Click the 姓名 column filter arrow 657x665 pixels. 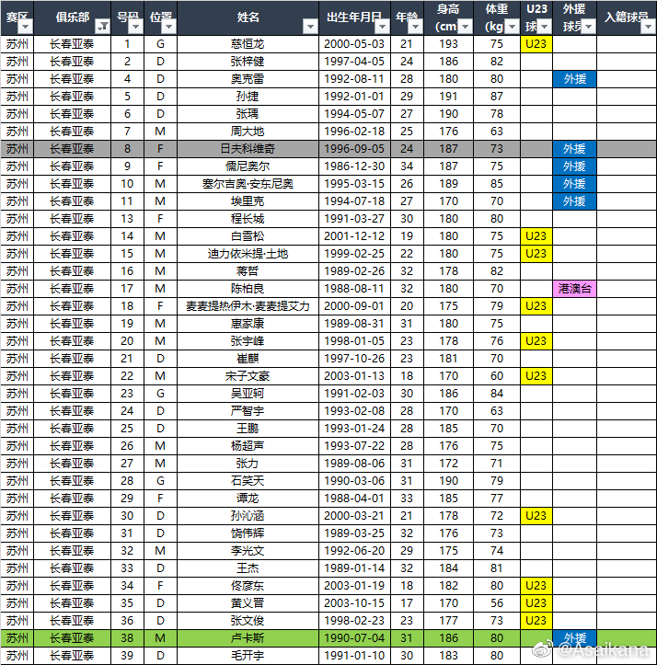[312, 27]
